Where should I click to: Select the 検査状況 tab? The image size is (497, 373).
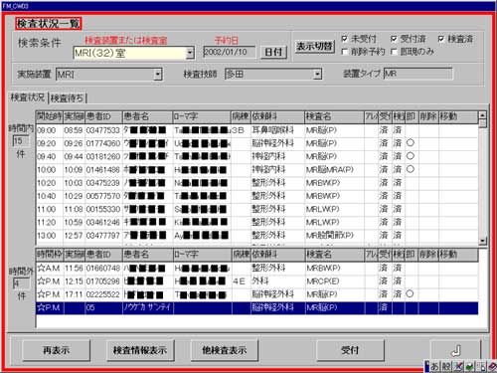(28, 97)
